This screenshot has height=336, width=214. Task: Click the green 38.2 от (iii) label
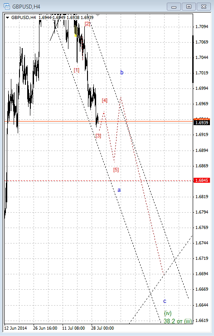(x=178, y=321)
